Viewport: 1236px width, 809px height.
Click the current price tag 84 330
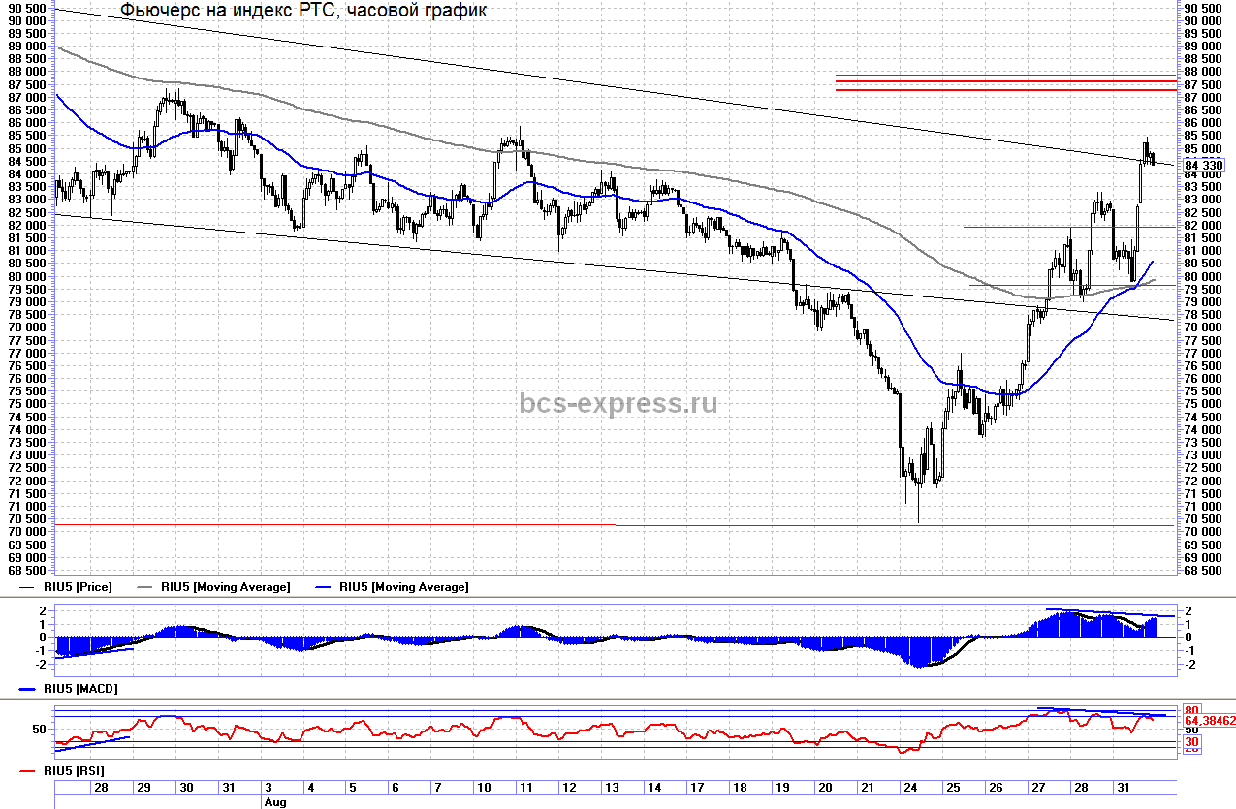1203,165
